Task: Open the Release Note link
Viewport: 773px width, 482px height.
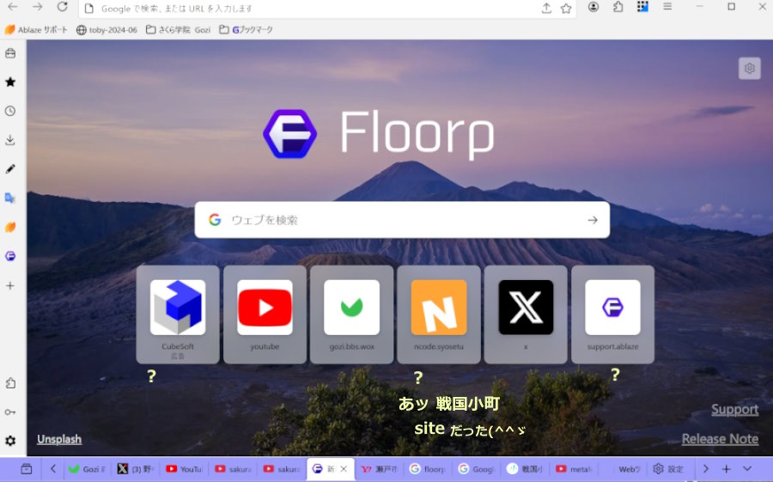Action: tap(719, 439)
